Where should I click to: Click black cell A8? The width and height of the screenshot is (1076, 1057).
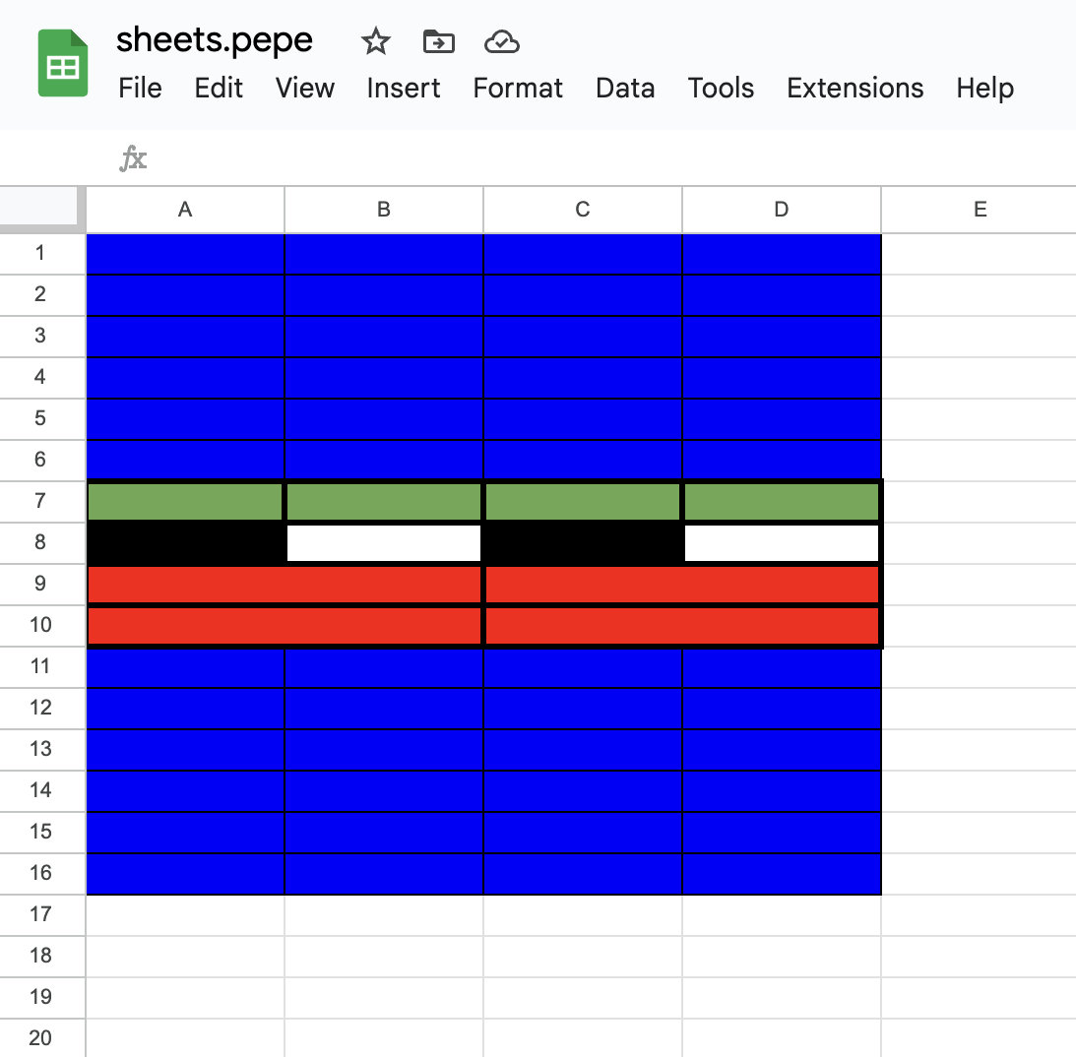(x=185, y=542)
